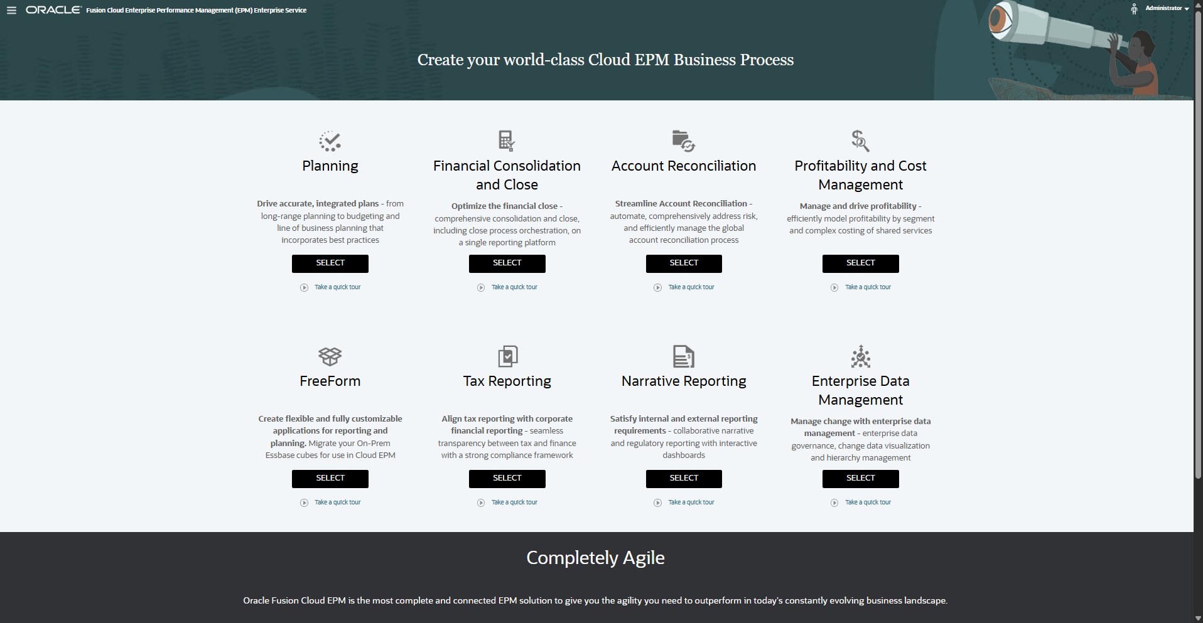Viewport: 1203px width, 623px height.
Task: Play the Narrative Reporting tour icon
Action: (657, 503)
